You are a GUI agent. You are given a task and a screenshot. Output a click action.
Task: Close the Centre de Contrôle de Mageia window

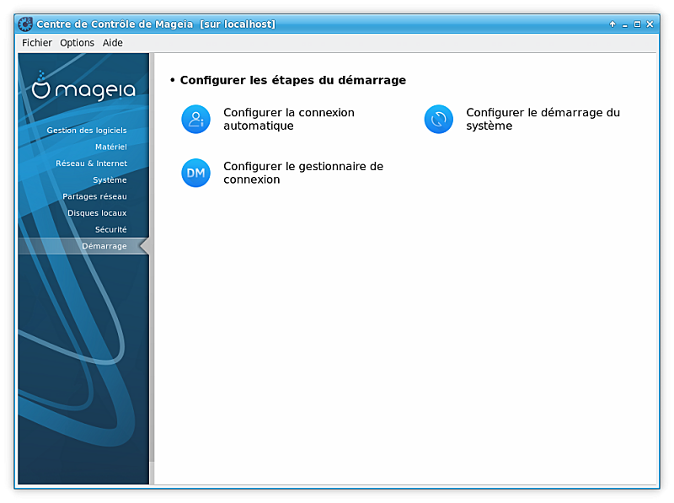coord(650,24)
